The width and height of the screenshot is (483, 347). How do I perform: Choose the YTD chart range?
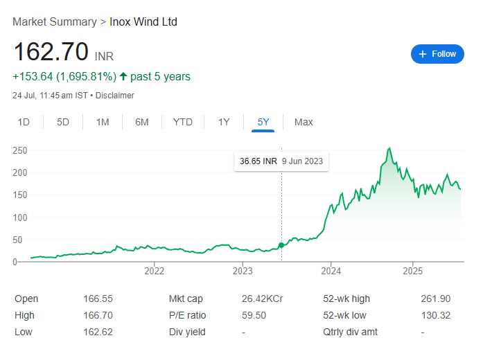[x=183, y=122]
